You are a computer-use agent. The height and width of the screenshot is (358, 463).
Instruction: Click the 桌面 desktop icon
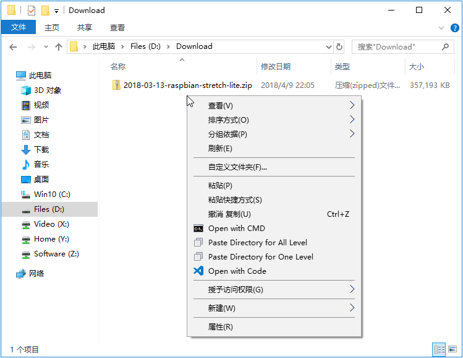click(26, 180)
